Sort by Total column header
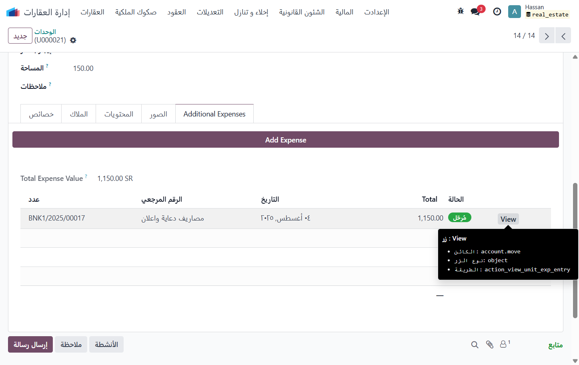This screenshot has width=579, height=365. pyautogui.click(x=429, y=199)
